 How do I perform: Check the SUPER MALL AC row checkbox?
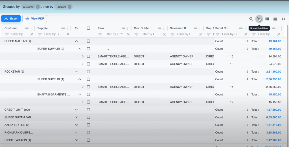[88, 41]
